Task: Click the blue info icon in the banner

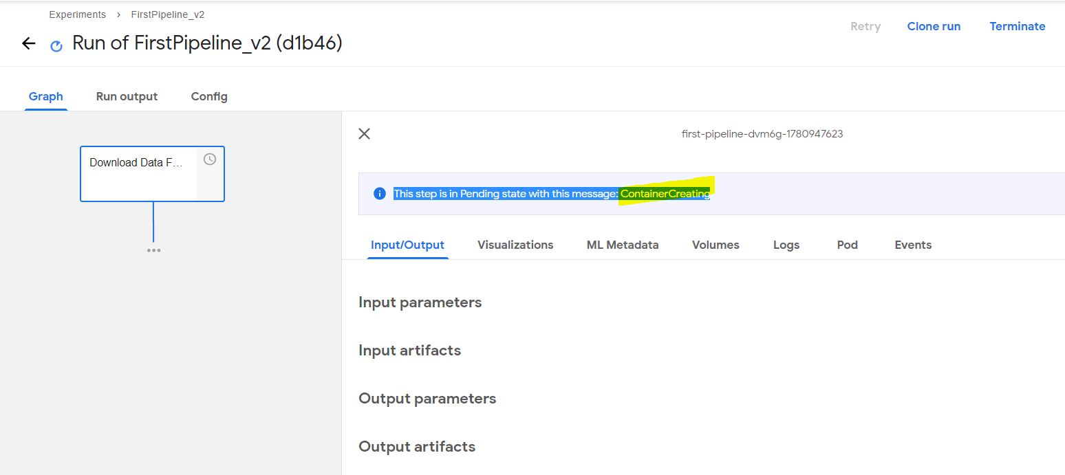Action: pyautogui.click(x=379, y=193)
